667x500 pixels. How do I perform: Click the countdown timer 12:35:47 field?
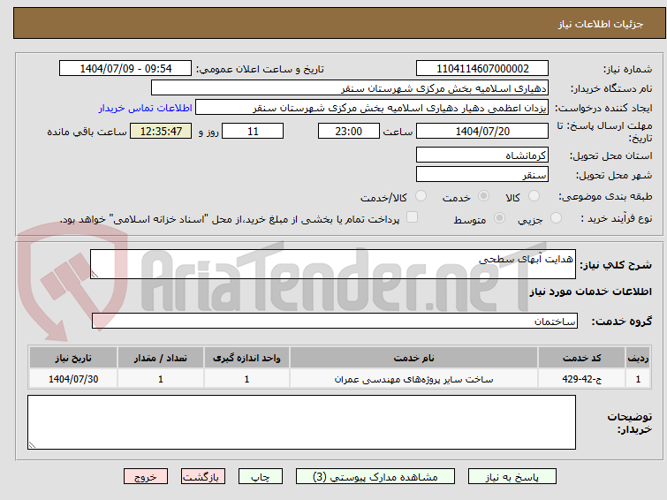coord(161,131)
